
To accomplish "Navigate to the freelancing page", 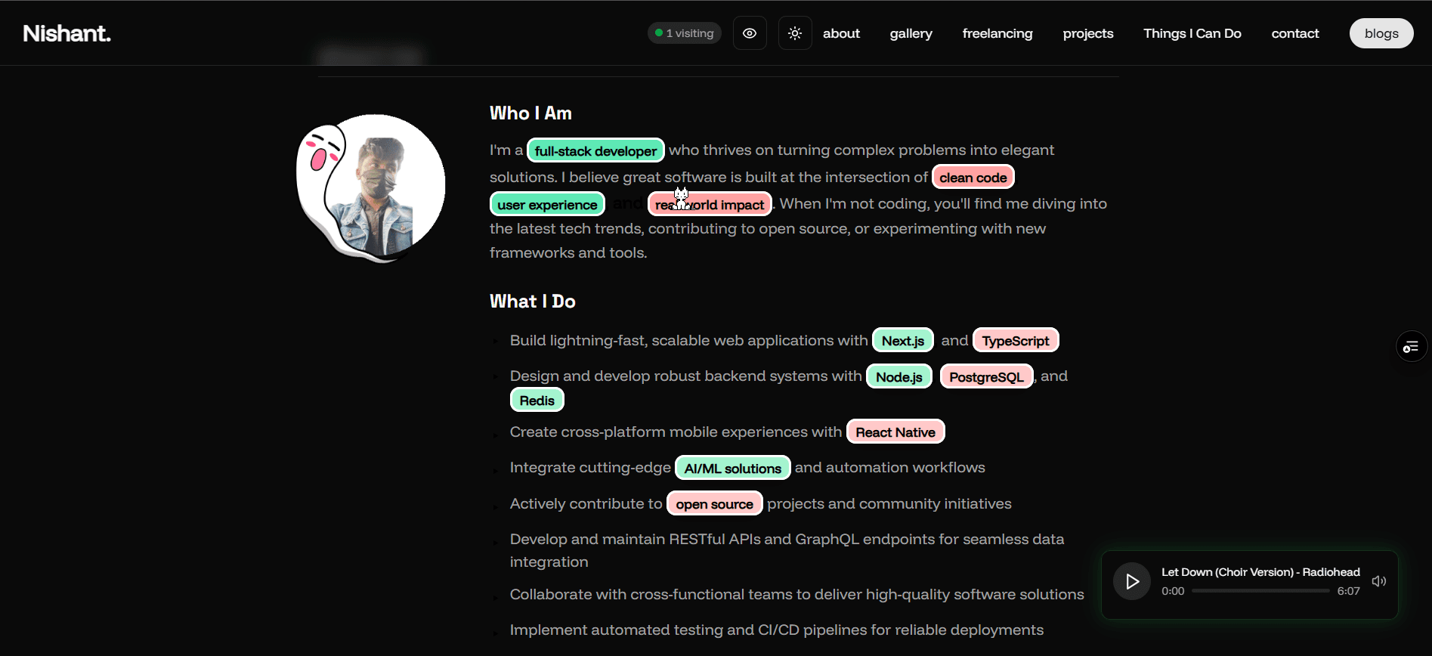I will 997,33.
